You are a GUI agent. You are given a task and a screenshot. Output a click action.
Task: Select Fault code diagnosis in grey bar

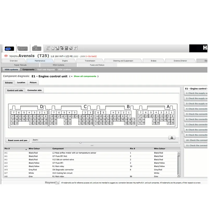46,69
